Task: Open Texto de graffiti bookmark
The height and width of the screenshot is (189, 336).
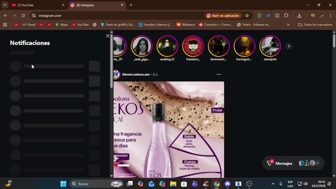Action: pos(118,25)
